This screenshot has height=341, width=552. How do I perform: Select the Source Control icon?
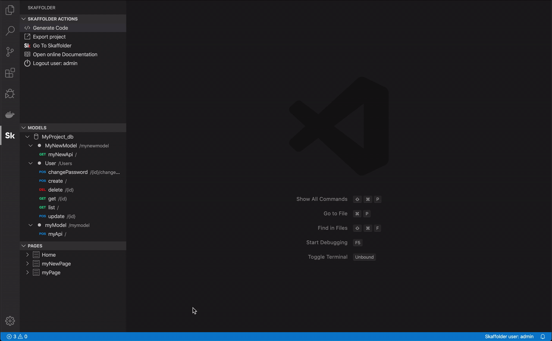tap(9, 52)
